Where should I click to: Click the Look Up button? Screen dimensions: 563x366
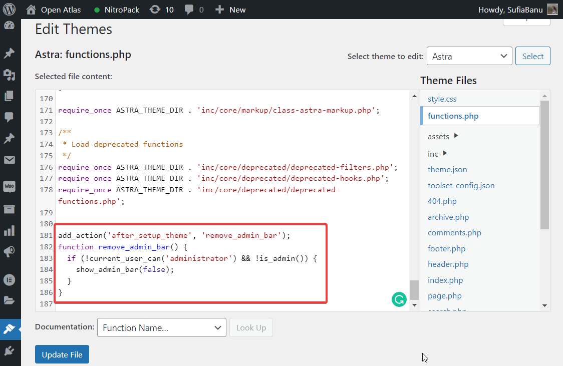pyautogui.click(x=251, y=327)
